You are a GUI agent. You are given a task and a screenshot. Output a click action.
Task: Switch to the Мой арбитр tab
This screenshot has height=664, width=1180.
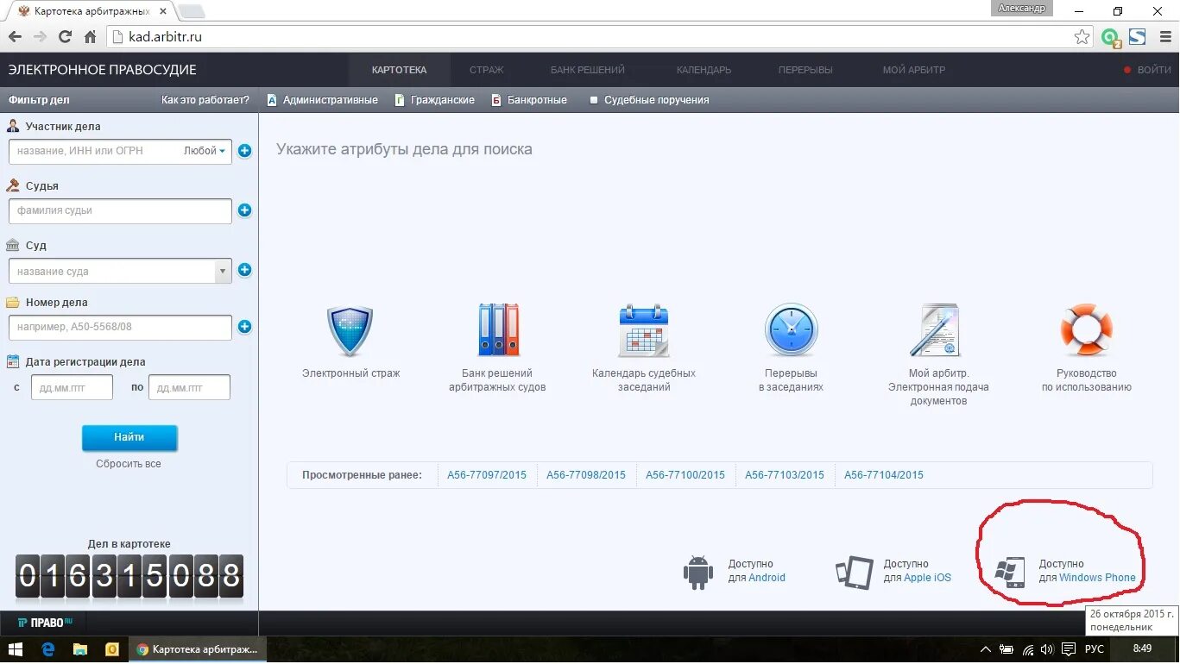914,70
